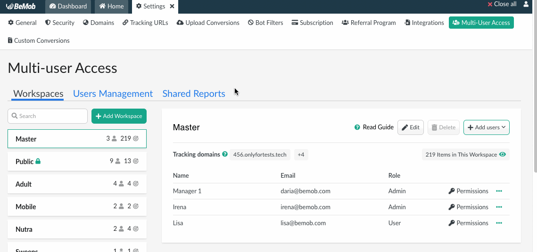Select Multi-User Access section
This screenshot has height=252, width=537.
481,23
